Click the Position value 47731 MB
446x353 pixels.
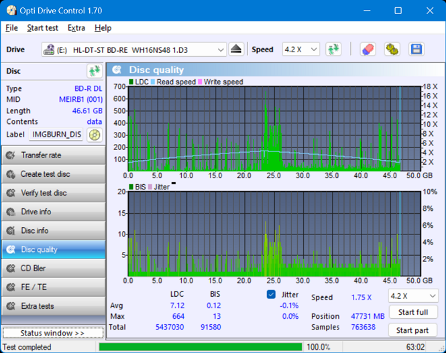368,316
